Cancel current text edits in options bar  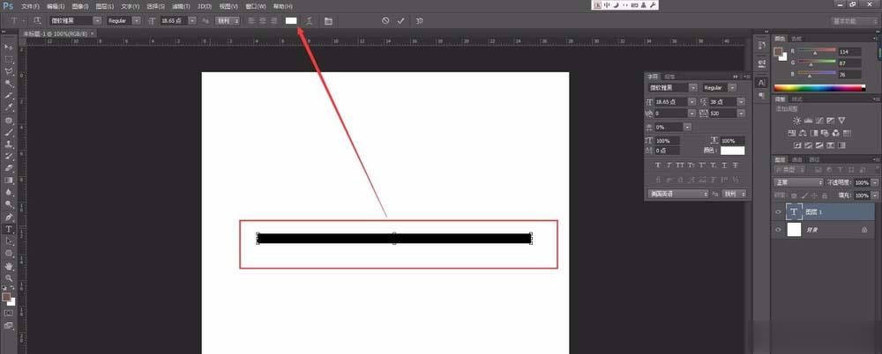[x=385, y=20]
